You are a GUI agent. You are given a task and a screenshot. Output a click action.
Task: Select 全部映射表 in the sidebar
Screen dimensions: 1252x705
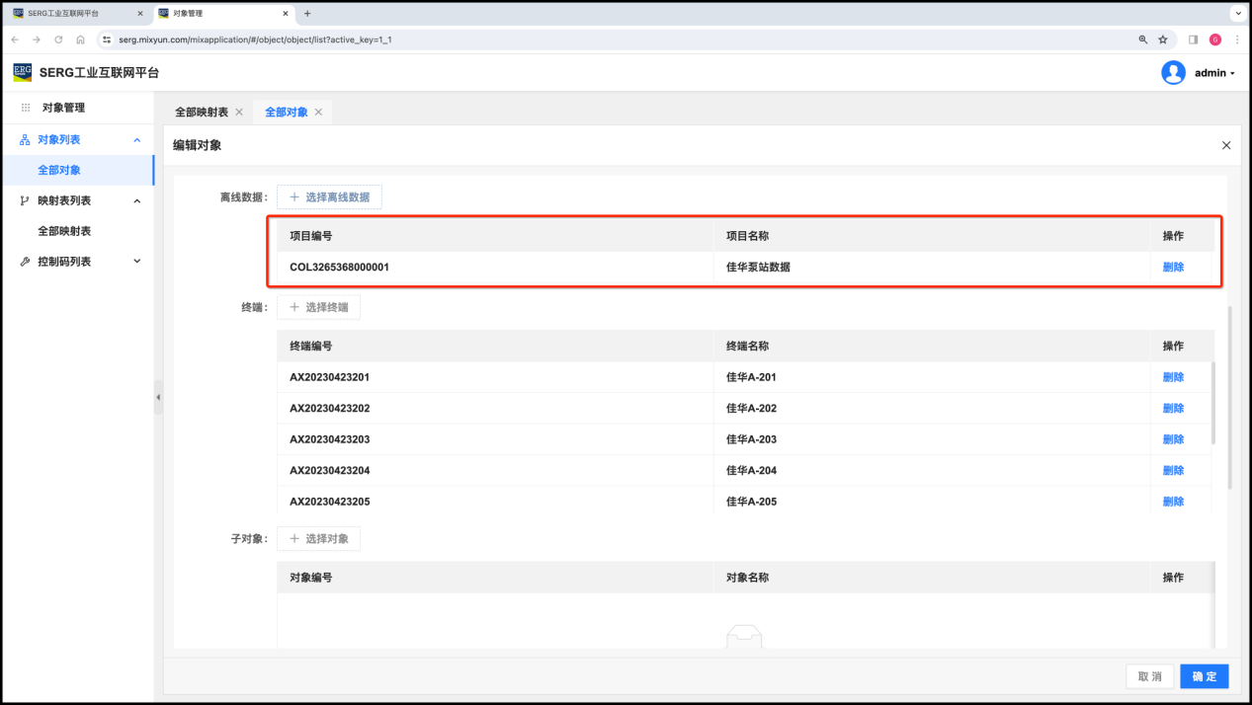coord(64,231)
